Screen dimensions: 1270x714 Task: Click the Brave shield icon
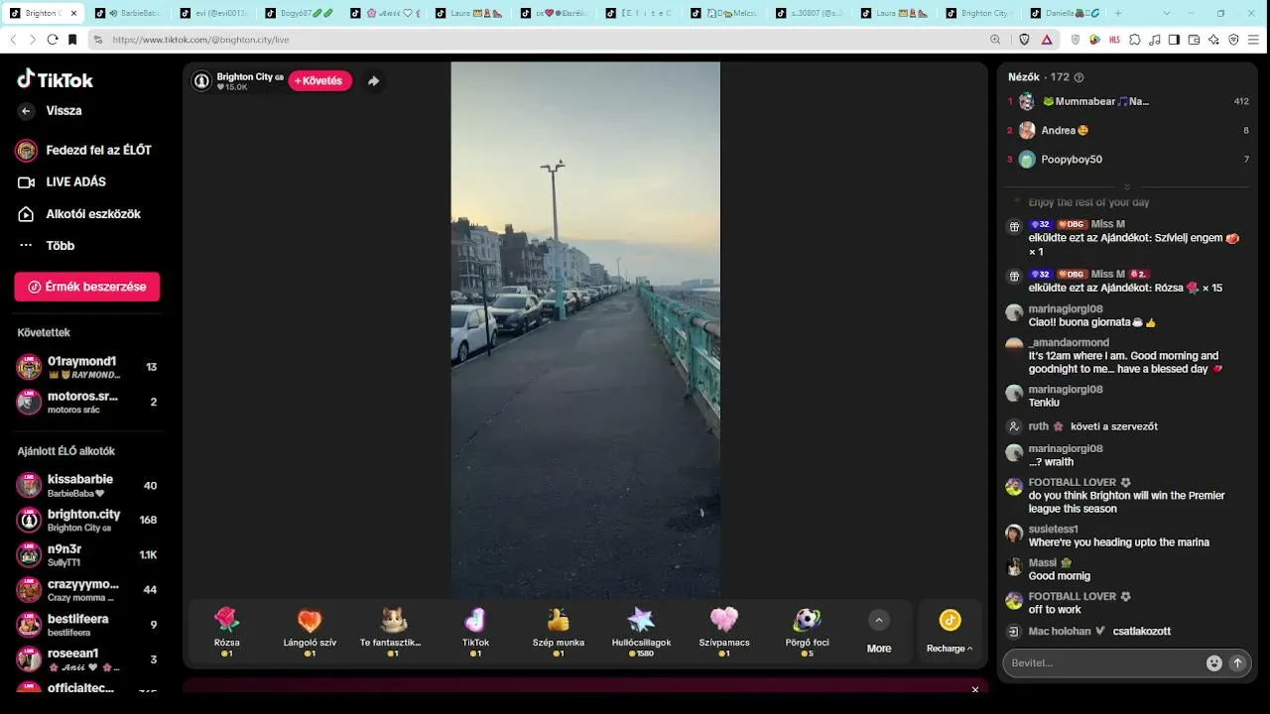coord(1025,40)
